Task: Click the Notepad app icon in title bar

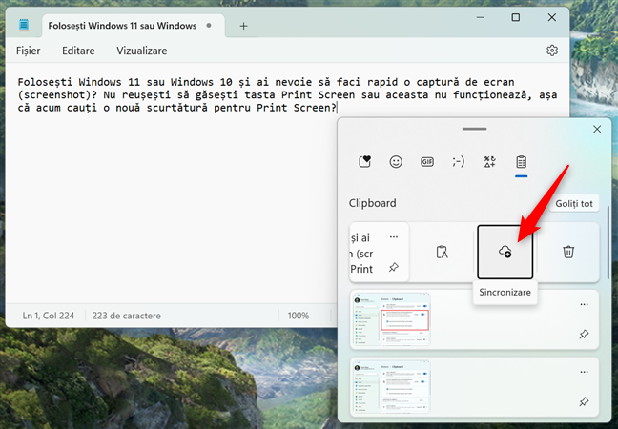Action: [x=24, y=25]
